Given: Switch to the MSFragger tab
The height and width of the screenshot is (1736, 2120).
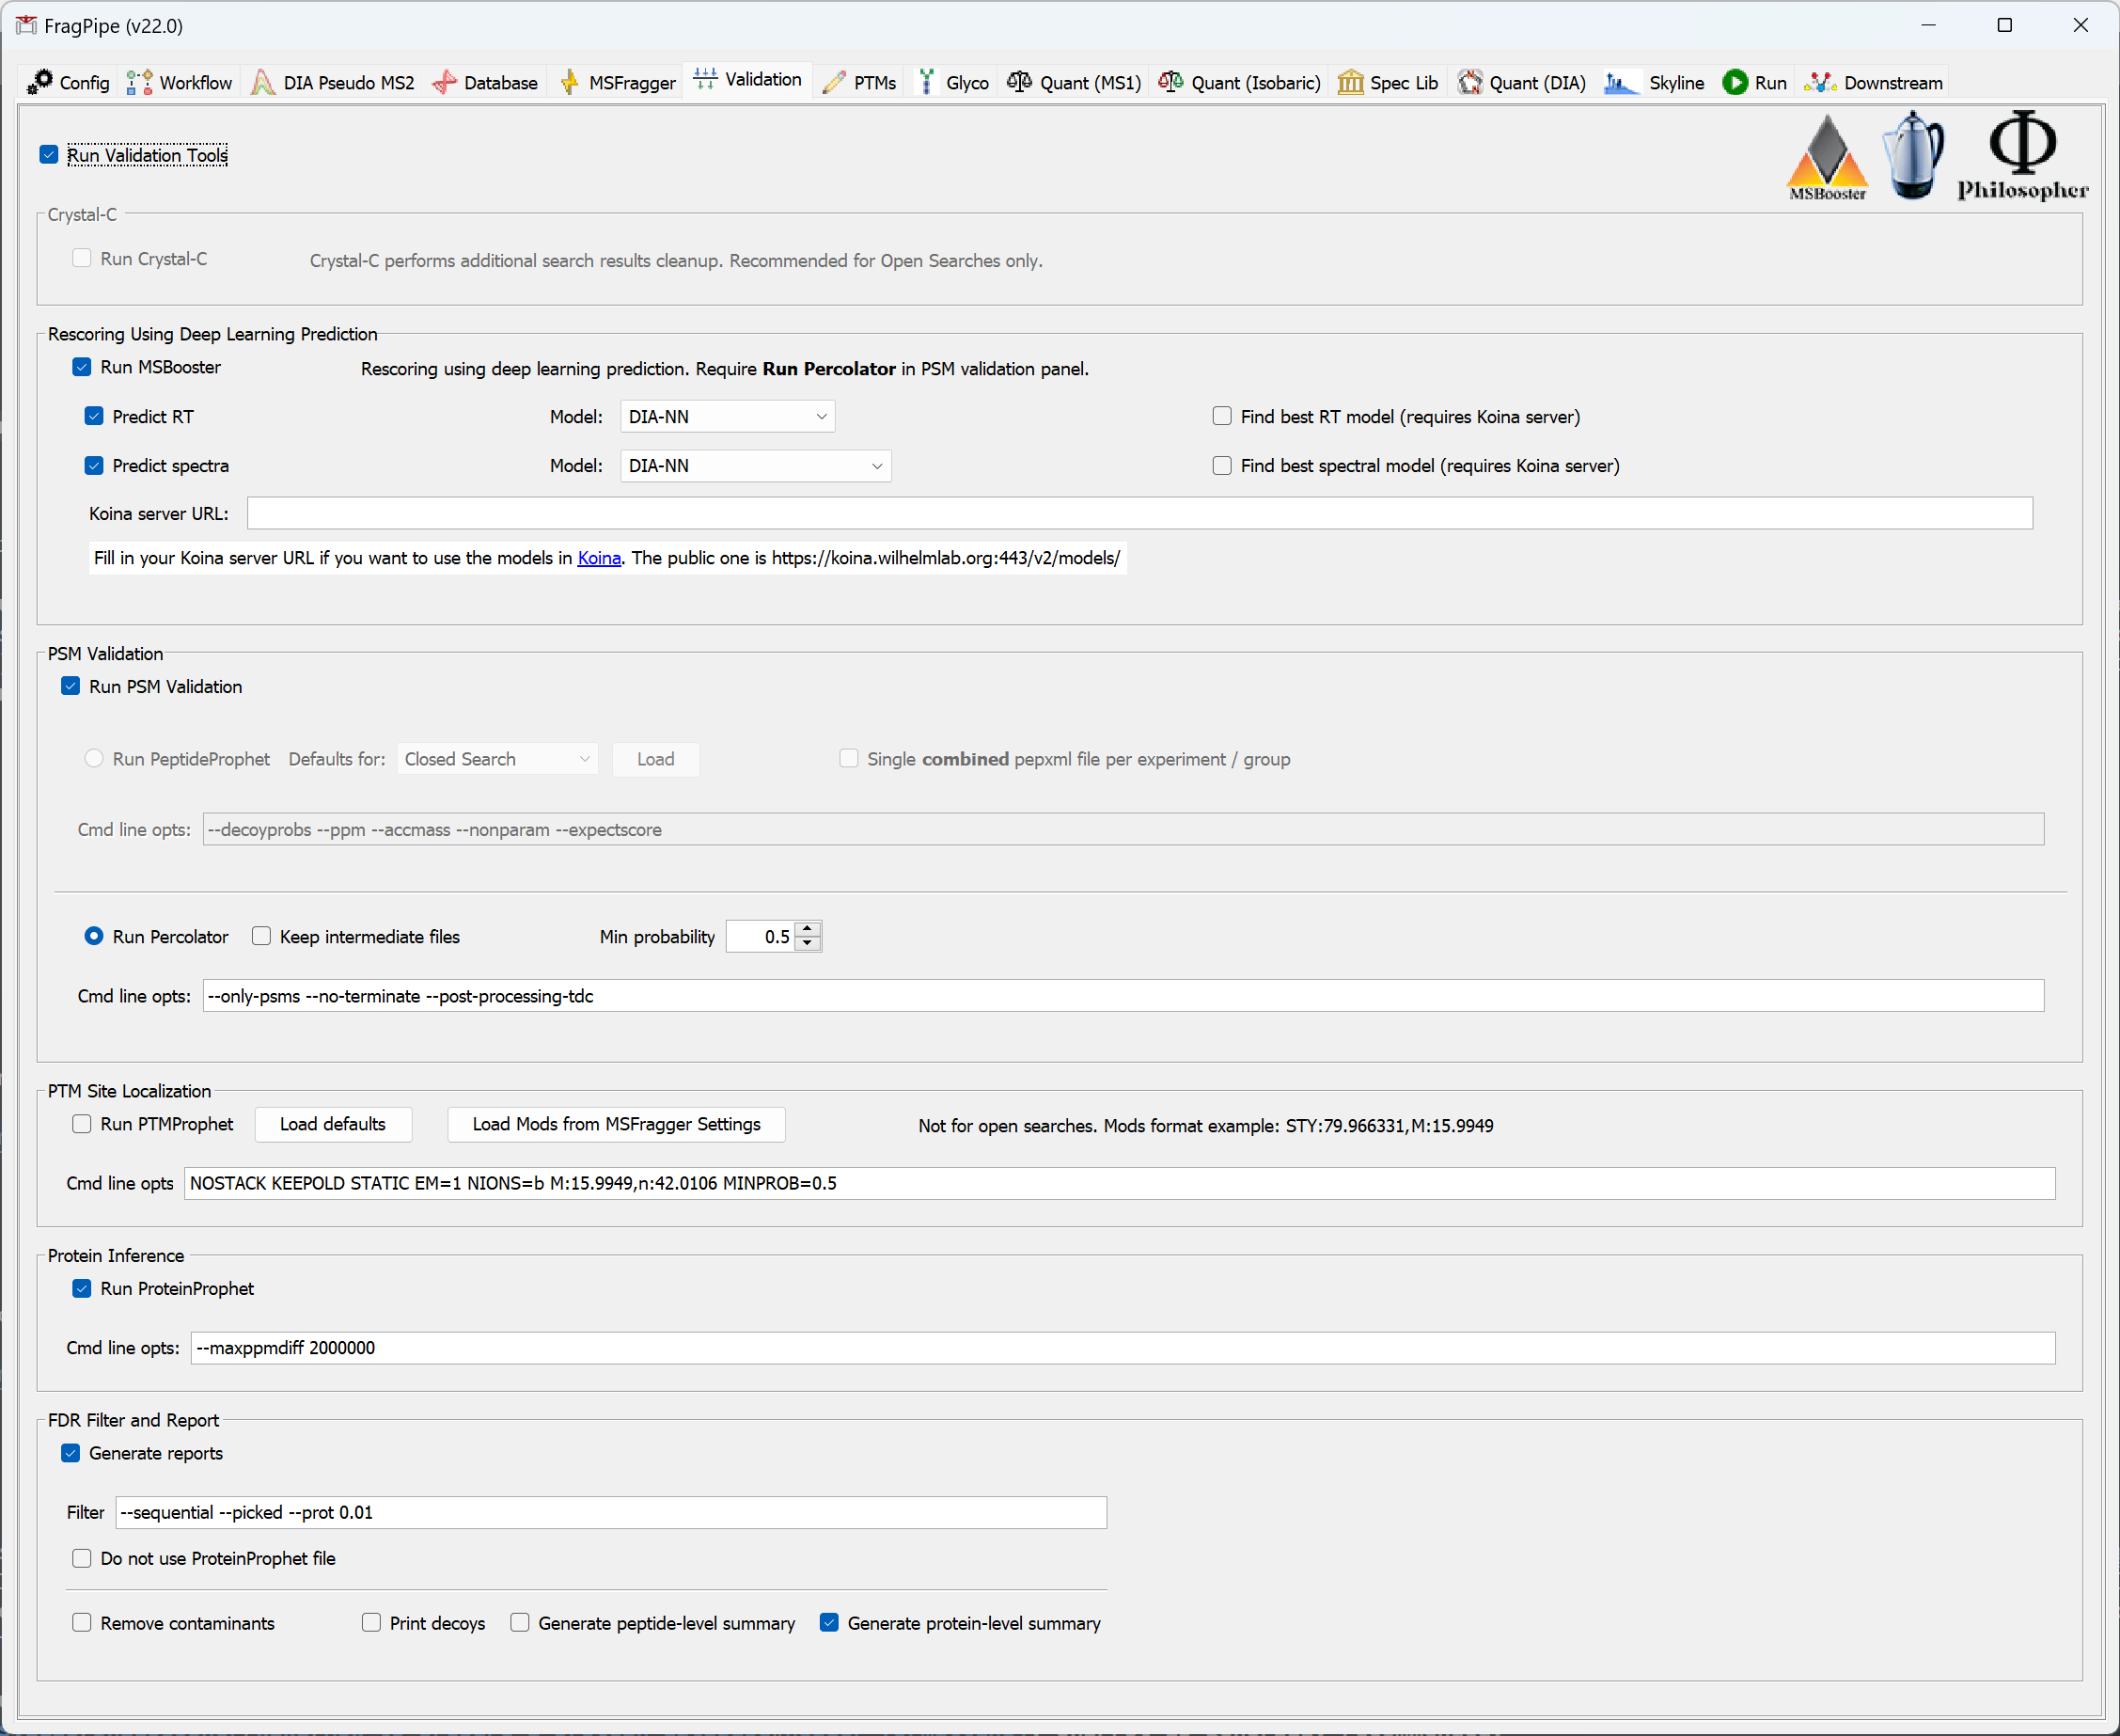Looking at the screenshot, I should tap(619, 82).
